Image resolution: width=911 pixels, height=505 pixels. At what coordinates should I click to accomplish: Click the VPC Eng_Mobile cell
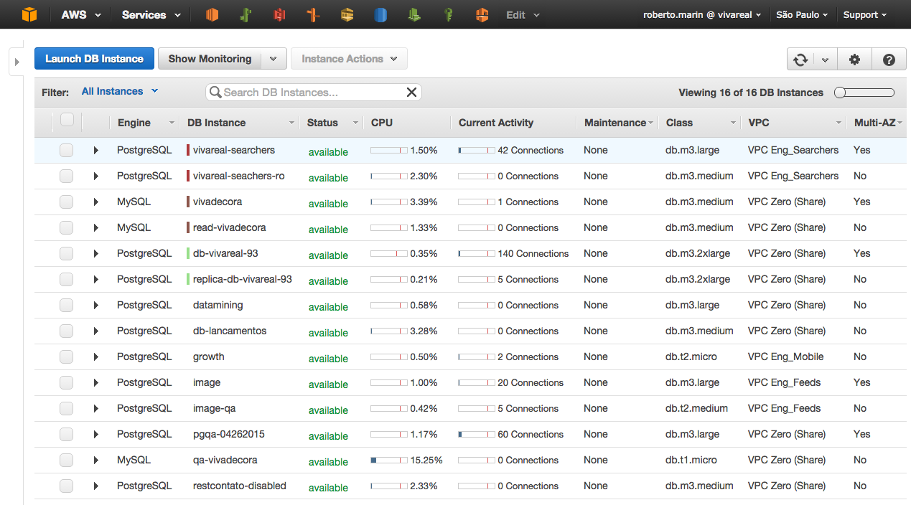click(785, 357)
